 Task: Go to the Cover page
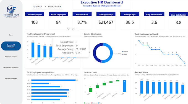(x=11, y=35)
